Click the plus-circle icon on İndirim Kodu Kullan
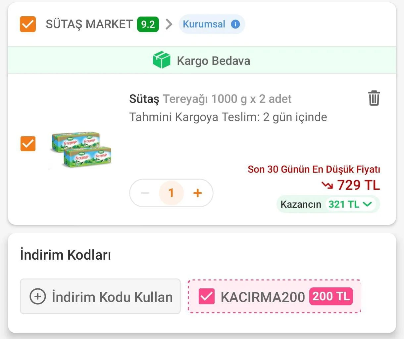 (38, 296)
